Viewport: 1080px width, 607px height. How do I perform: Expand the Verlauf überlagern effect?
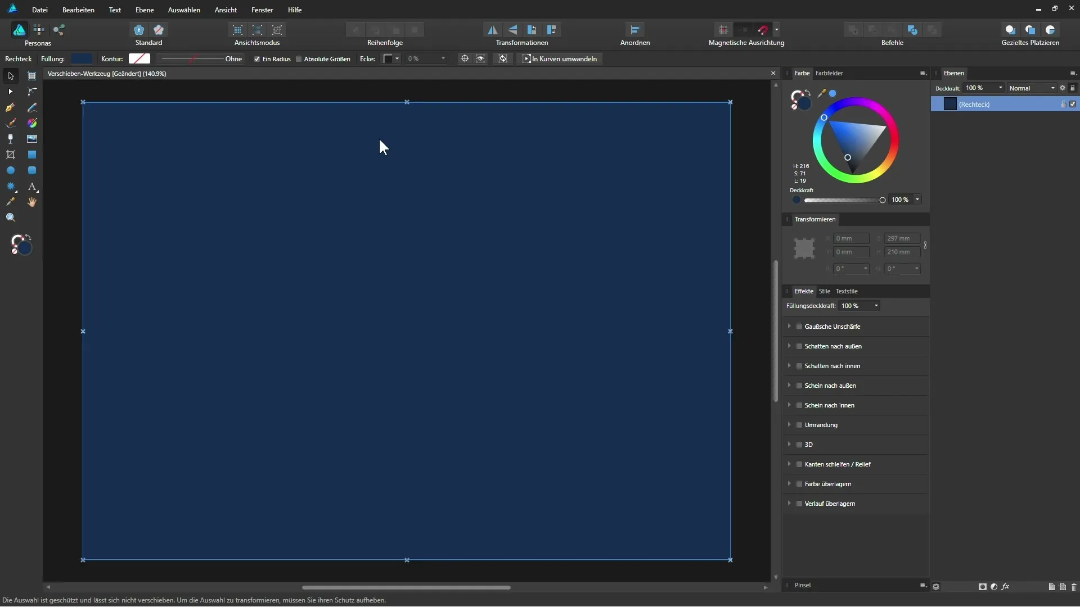pos(789,504)
